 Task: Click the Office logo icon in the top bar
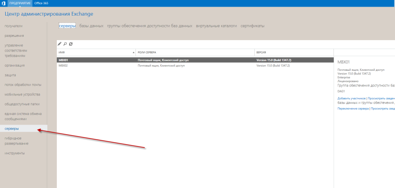point(3,3)
